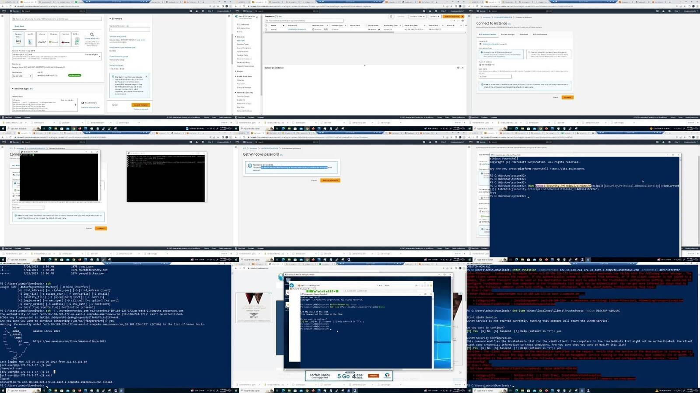Switch to the Session Manager tab
This screenshot has height=393, width=700.
507,35
